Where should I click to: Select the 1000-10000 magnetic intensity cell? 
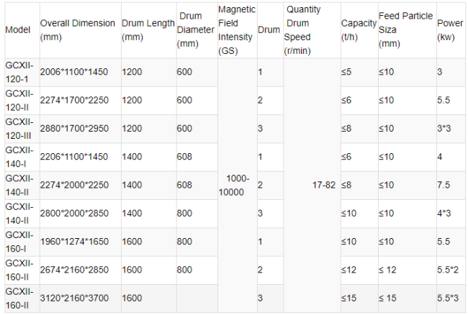click(236, 185)
